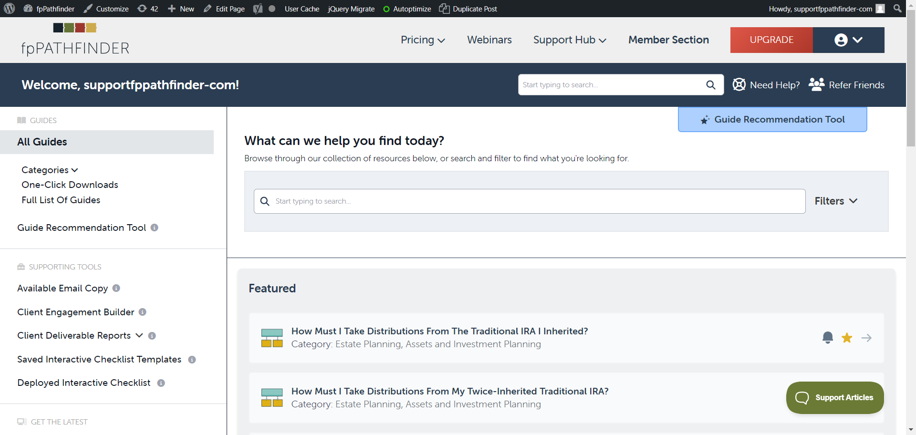Click the Yoast SEO icon in admin bar
The image size is (916, 435).
tap(258, 9)
